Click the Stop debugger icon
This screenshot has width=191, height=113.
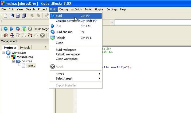(42, 35)
